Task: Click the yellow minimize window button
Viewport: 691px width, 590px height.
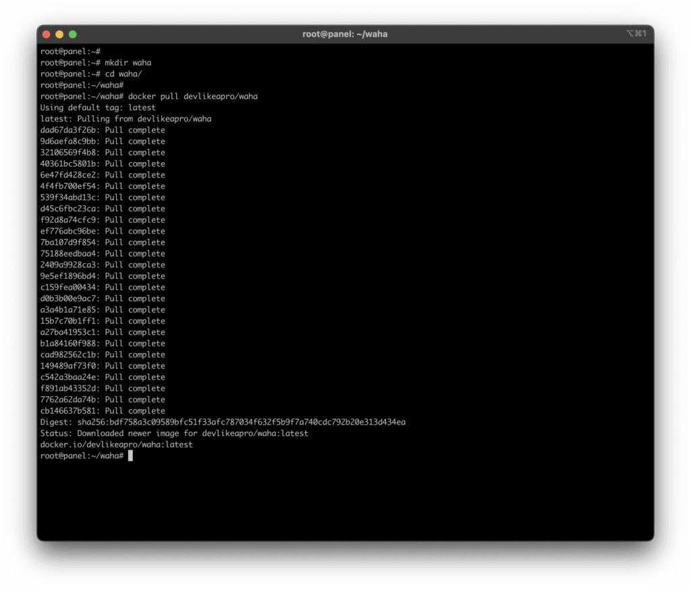Action: tap(59, 34)
